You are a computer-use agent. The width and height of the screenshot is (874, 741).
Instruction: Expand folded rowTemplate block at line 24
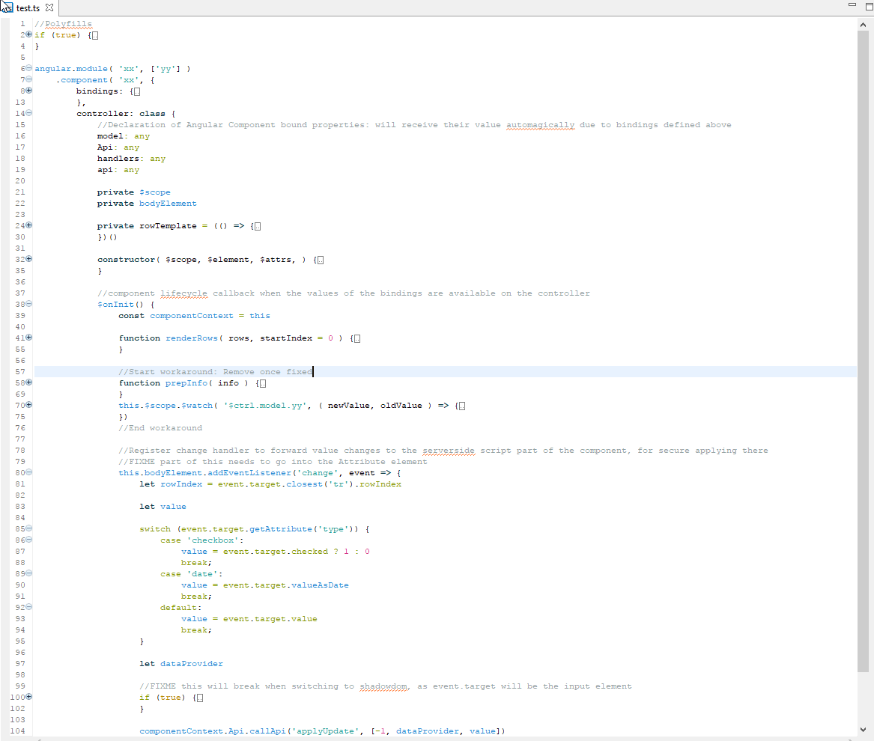(29, 225)
